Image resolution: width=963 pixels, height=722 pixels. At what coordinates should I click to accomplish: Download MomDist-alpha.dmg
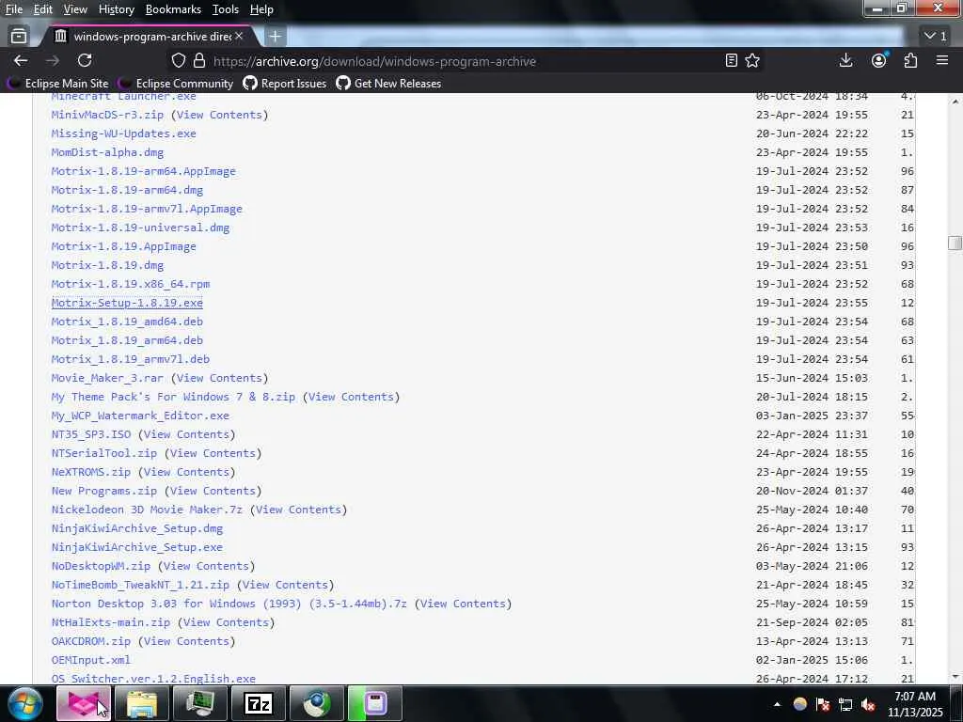[107, 152]
